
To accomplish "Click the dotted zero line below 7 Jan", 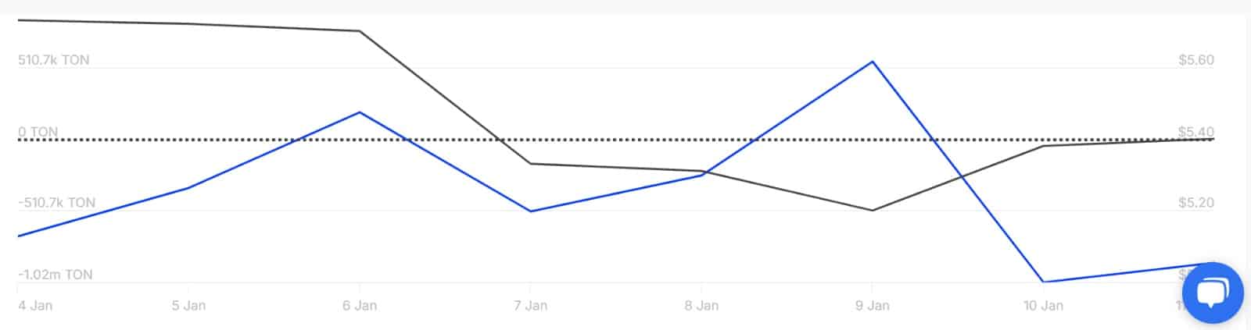I will coord(530,140).
